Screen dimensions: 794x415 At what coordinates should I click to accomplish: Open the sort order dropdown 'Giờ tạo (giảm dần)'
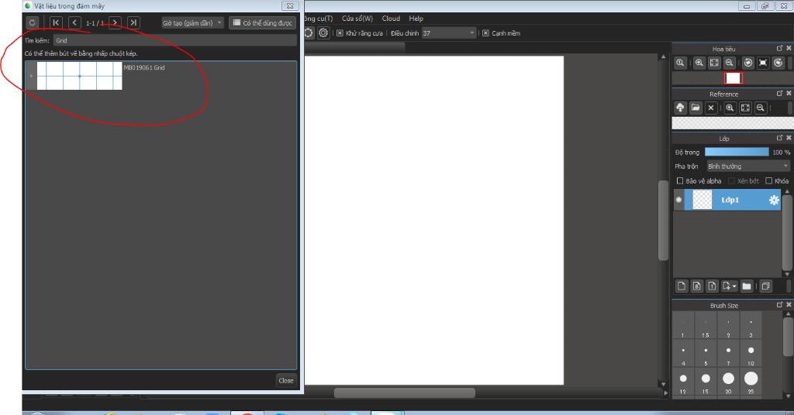(x=192, y=22)
